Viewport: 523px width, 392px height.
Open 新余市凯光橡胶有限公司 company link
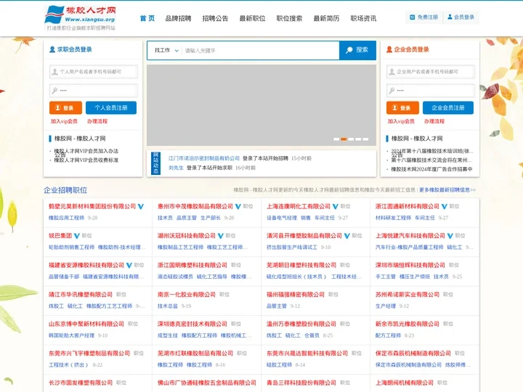click(x=408, y=324)
